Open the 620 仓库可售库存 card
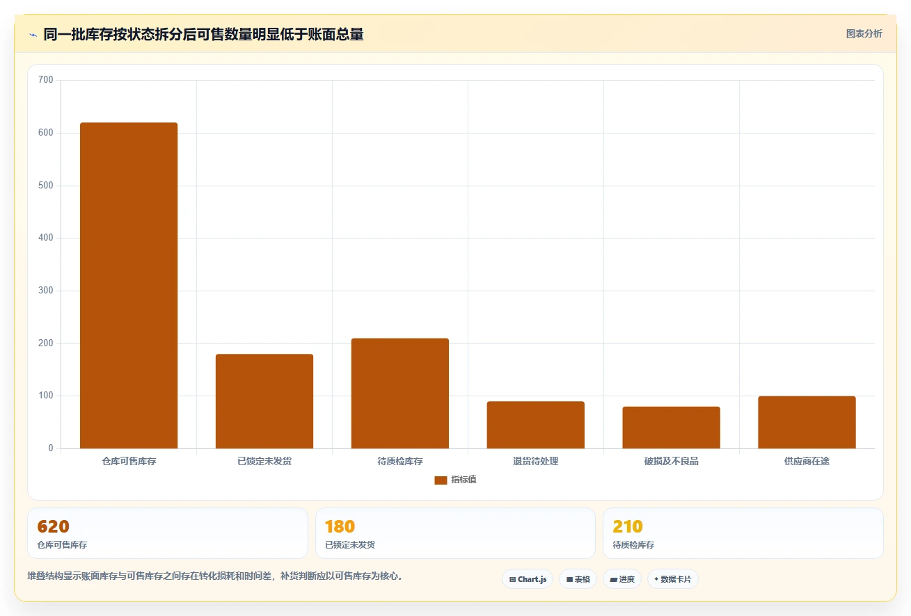The image size is (911, 616). point(168,533)
